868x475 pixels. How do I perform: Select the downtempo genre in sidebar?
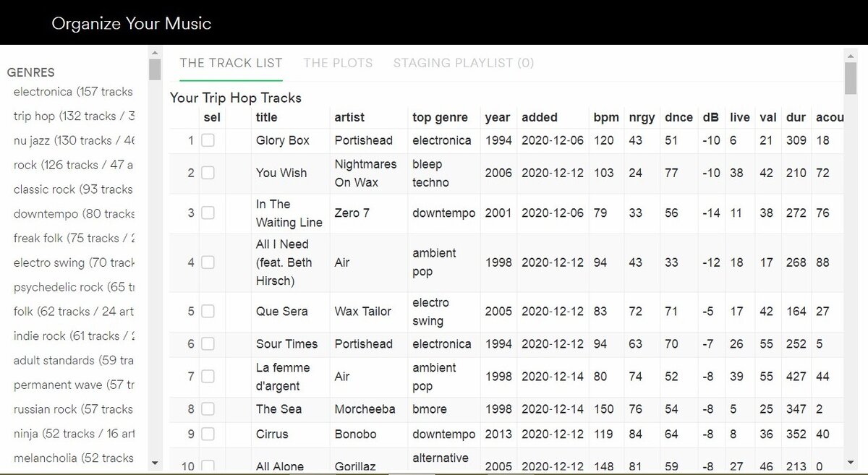(x=74, y=213)
